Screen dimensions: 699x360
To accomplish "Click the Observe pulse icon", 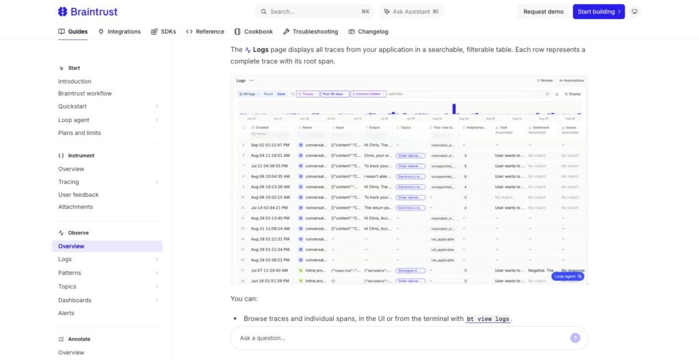I will click(61, 233).
